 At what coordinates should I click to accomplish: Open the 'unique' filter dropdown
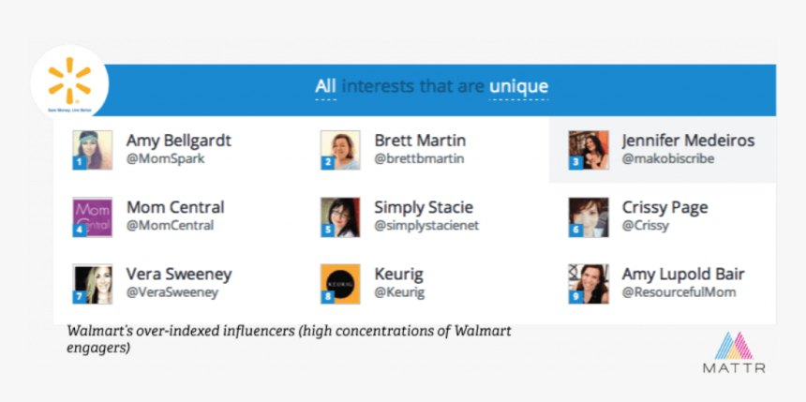518,86
